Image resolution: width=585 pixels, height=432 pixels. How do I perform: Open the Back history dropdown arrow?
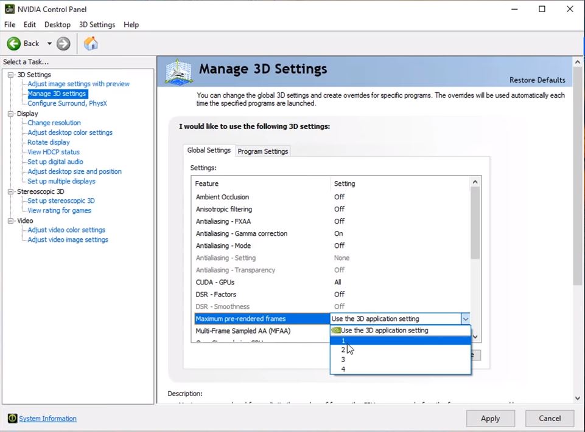pyautogui.click(x=49, y=44)
